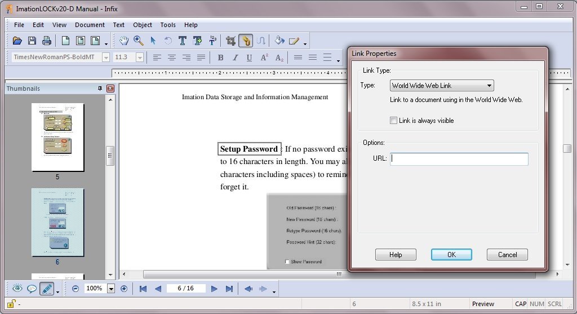
Task: Open the Document menu
Action: click(90, 25)
